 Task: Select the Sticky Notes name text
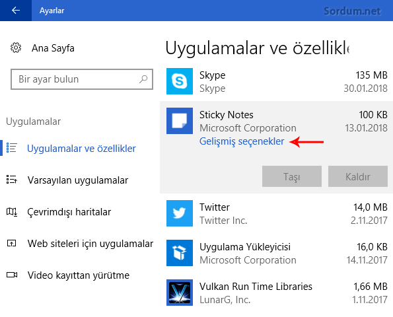[227, 115]
